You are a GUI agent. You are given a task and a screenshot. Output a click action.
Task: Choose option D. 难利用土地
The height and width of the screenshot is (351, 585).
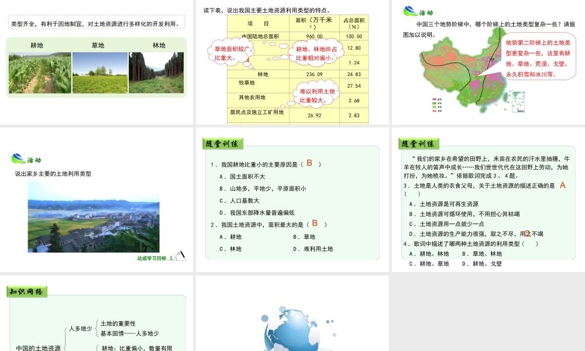(313, 249)
